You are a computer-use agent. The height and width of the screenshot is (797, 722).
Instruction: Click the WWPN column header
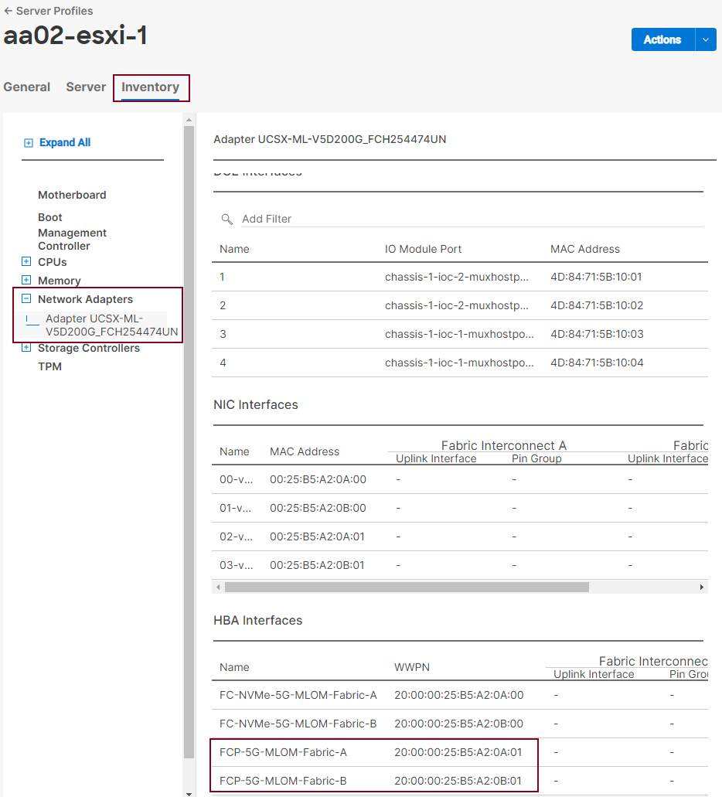tap(412, 667)
